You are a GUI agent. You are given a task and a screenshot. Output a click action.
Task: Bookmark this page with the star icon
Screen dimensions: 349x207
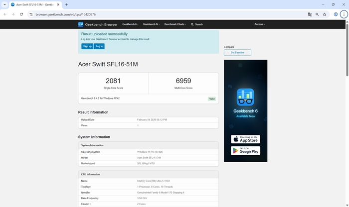(325, 14)
